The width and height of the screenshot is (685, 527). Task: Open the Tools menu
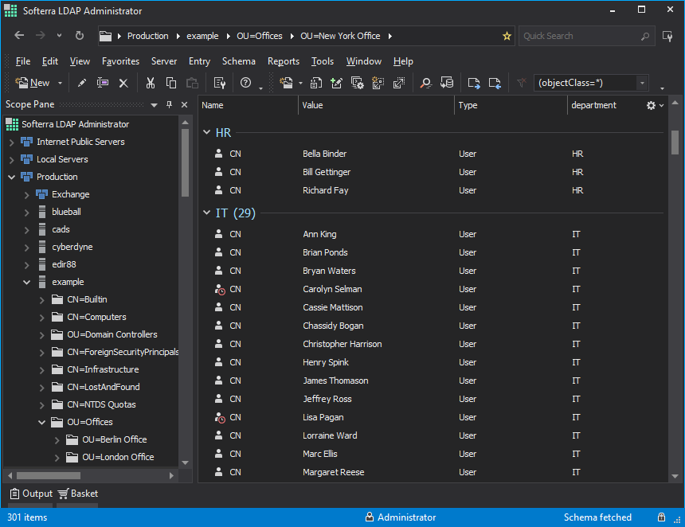[323, 61]
